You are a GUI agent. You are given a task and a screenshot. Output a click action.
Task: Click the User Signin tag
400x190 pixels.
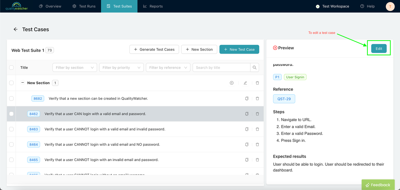(295, 77)
